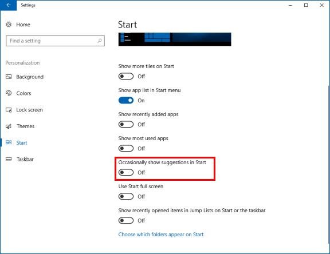
Task: Click the Themes brush icon
Action: tap(9, 126)
